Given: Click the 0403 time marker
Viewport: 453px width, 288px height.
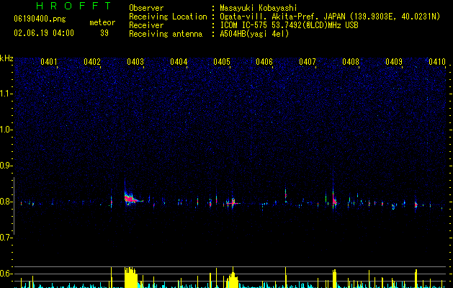Looking at the screenshot, I should [135, 62].
